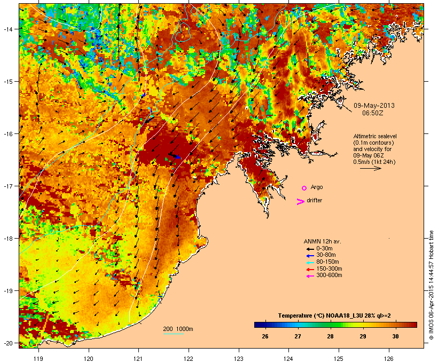Click the time label 06:50Z
The height and width of the screenshot is (363, 438).
click(x=373, y=113)
